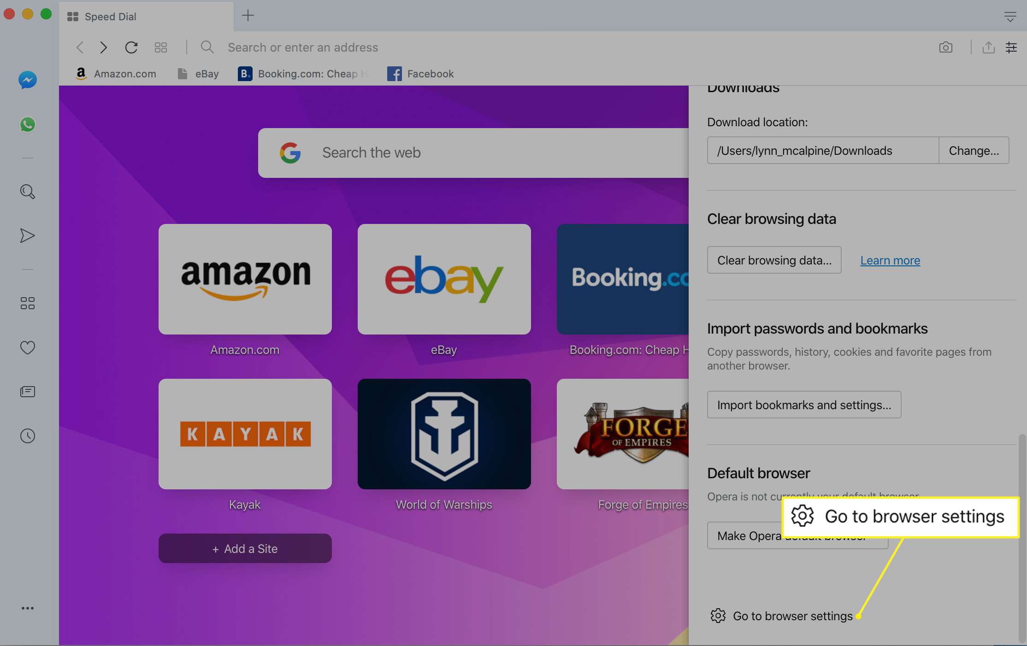1027x646 pixels.
Task: Click Clear browsing data button
Action: pyautogui.click(x=774, y=259)
